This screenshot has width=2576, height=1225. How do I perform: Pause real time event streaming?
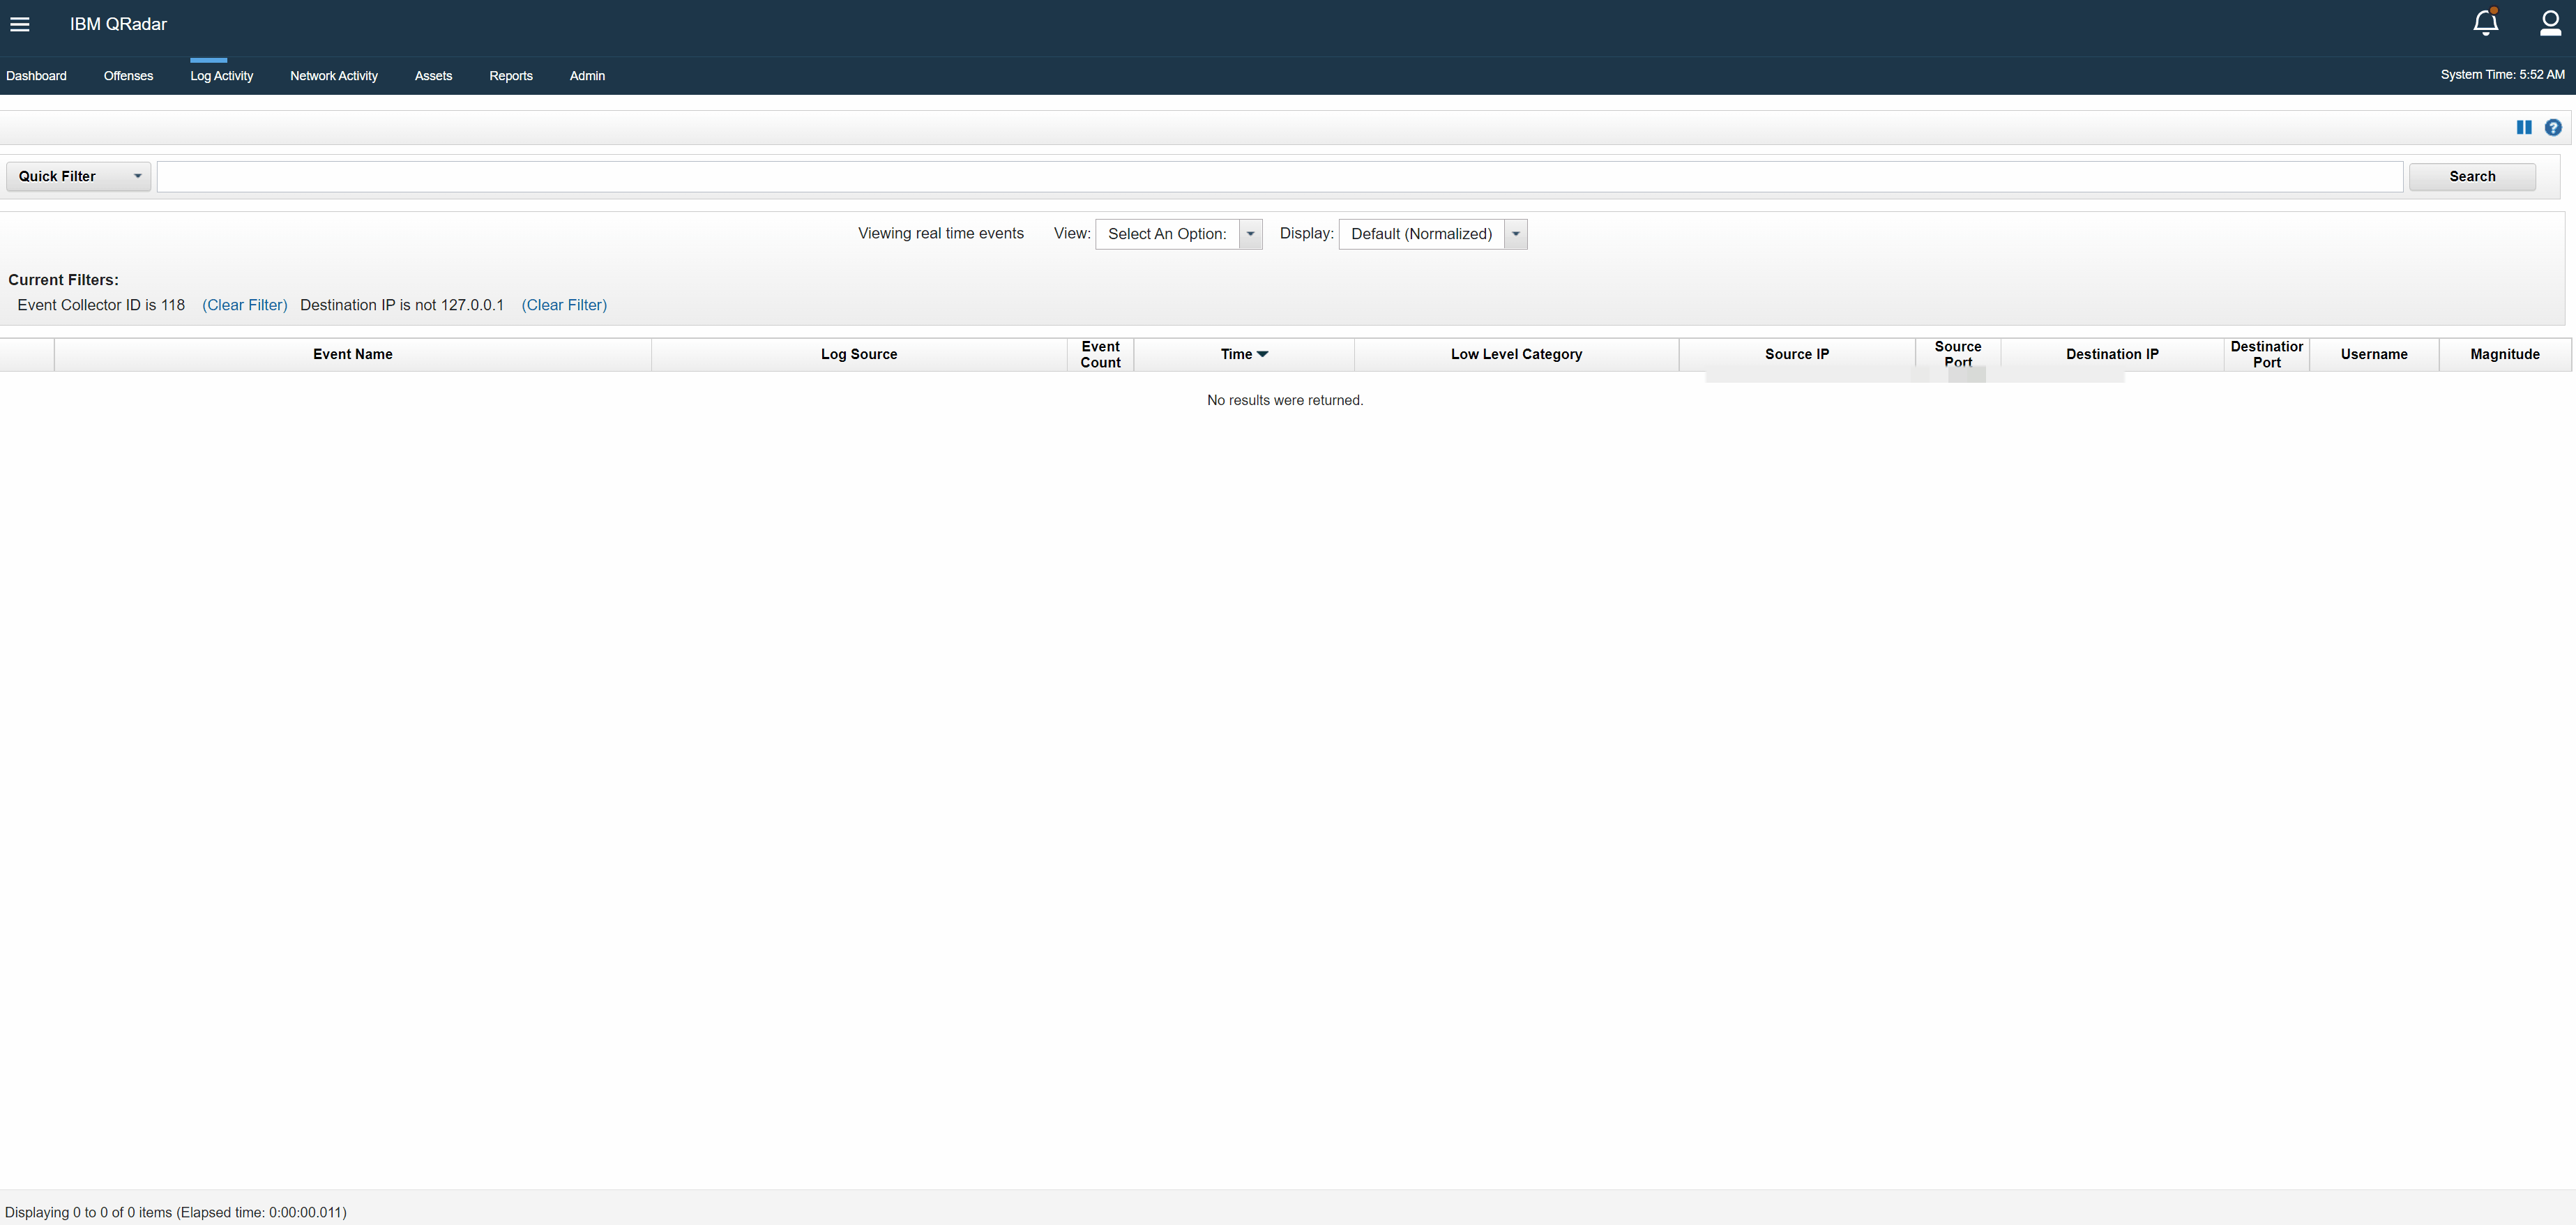(x=2524, y=127)
